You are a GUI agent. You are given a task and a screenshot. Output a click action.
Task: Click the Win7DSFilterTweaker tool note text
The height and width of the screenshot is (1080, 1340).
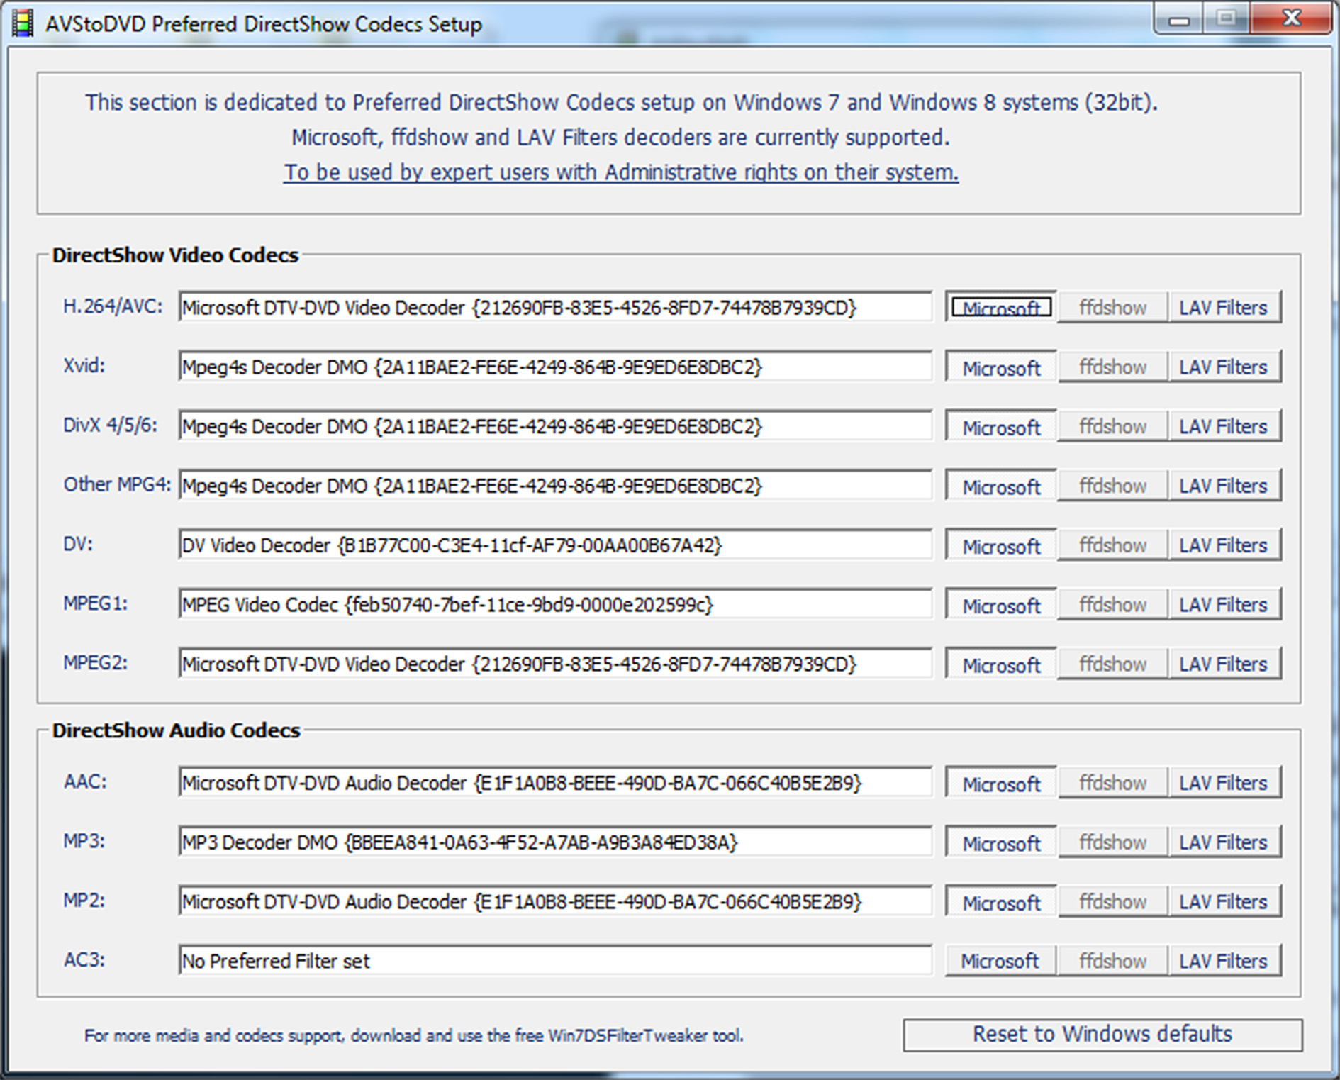tap(413, 1035)
